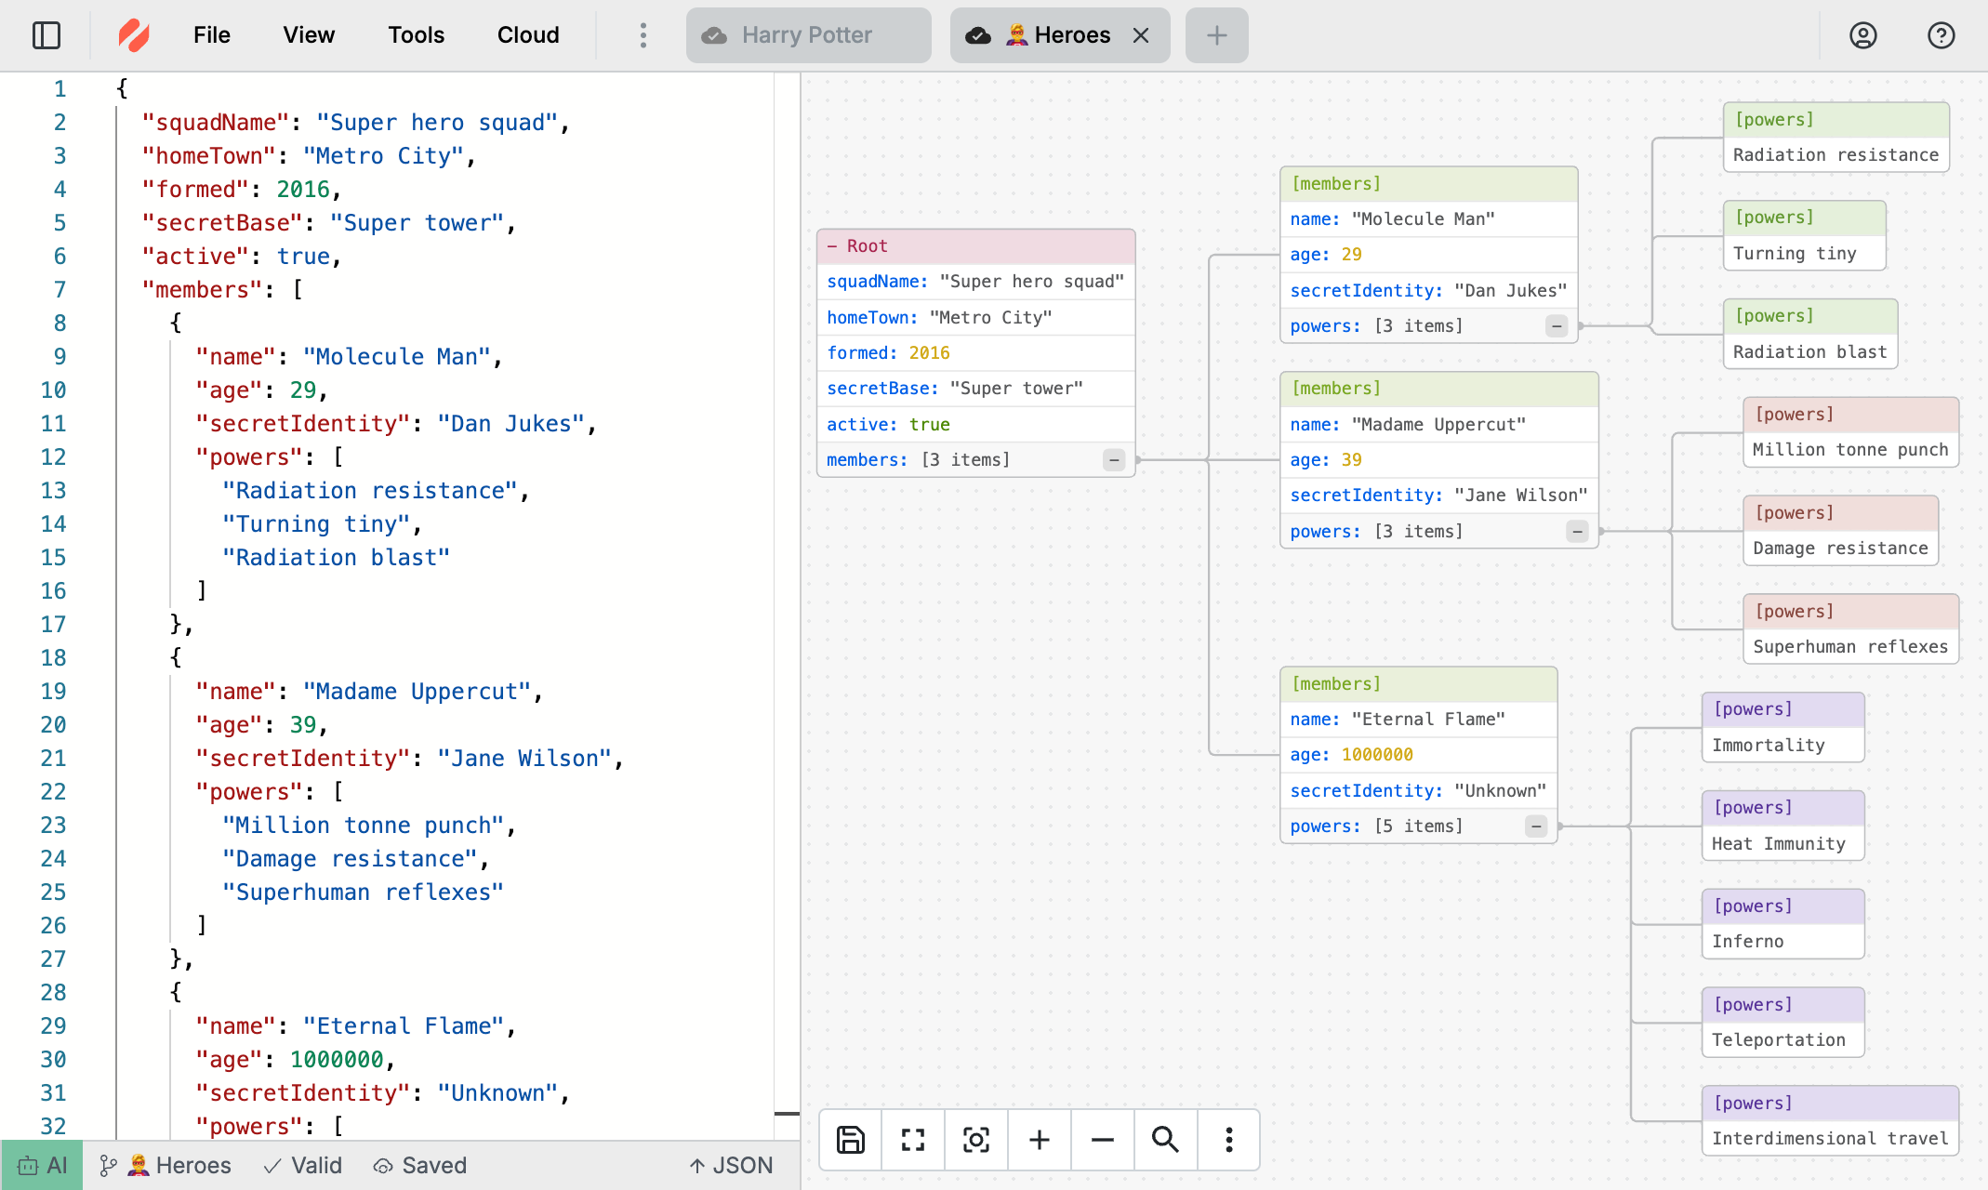Save the graph with the disk icon
The image size is (1988, 1190).
[x=851, y=1139]
